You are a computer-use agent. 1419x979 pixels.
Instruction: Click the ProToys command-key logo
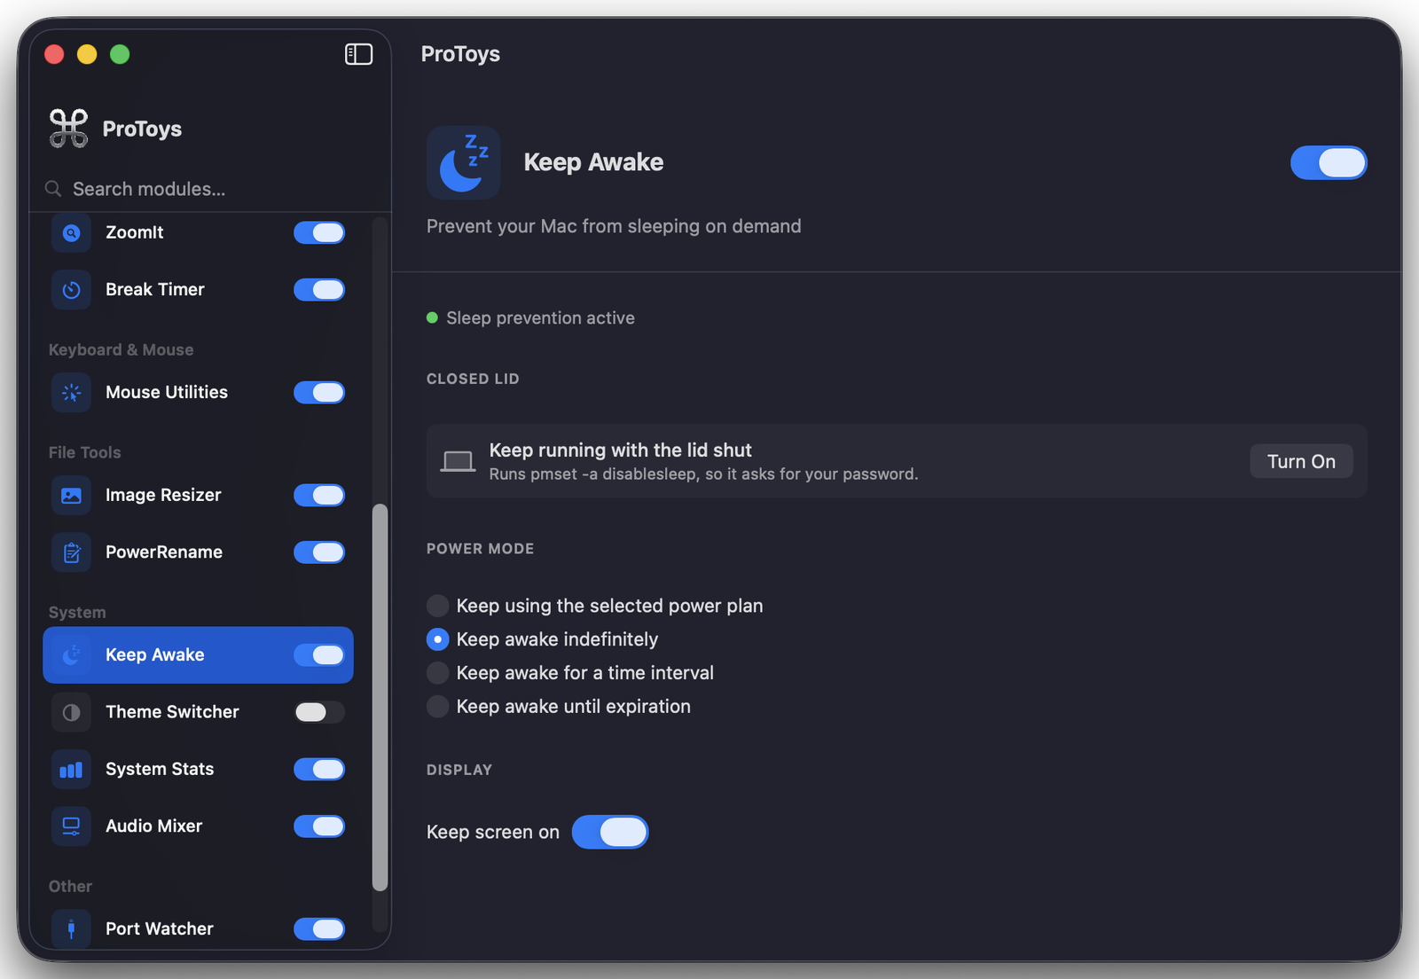coord(68,129)
